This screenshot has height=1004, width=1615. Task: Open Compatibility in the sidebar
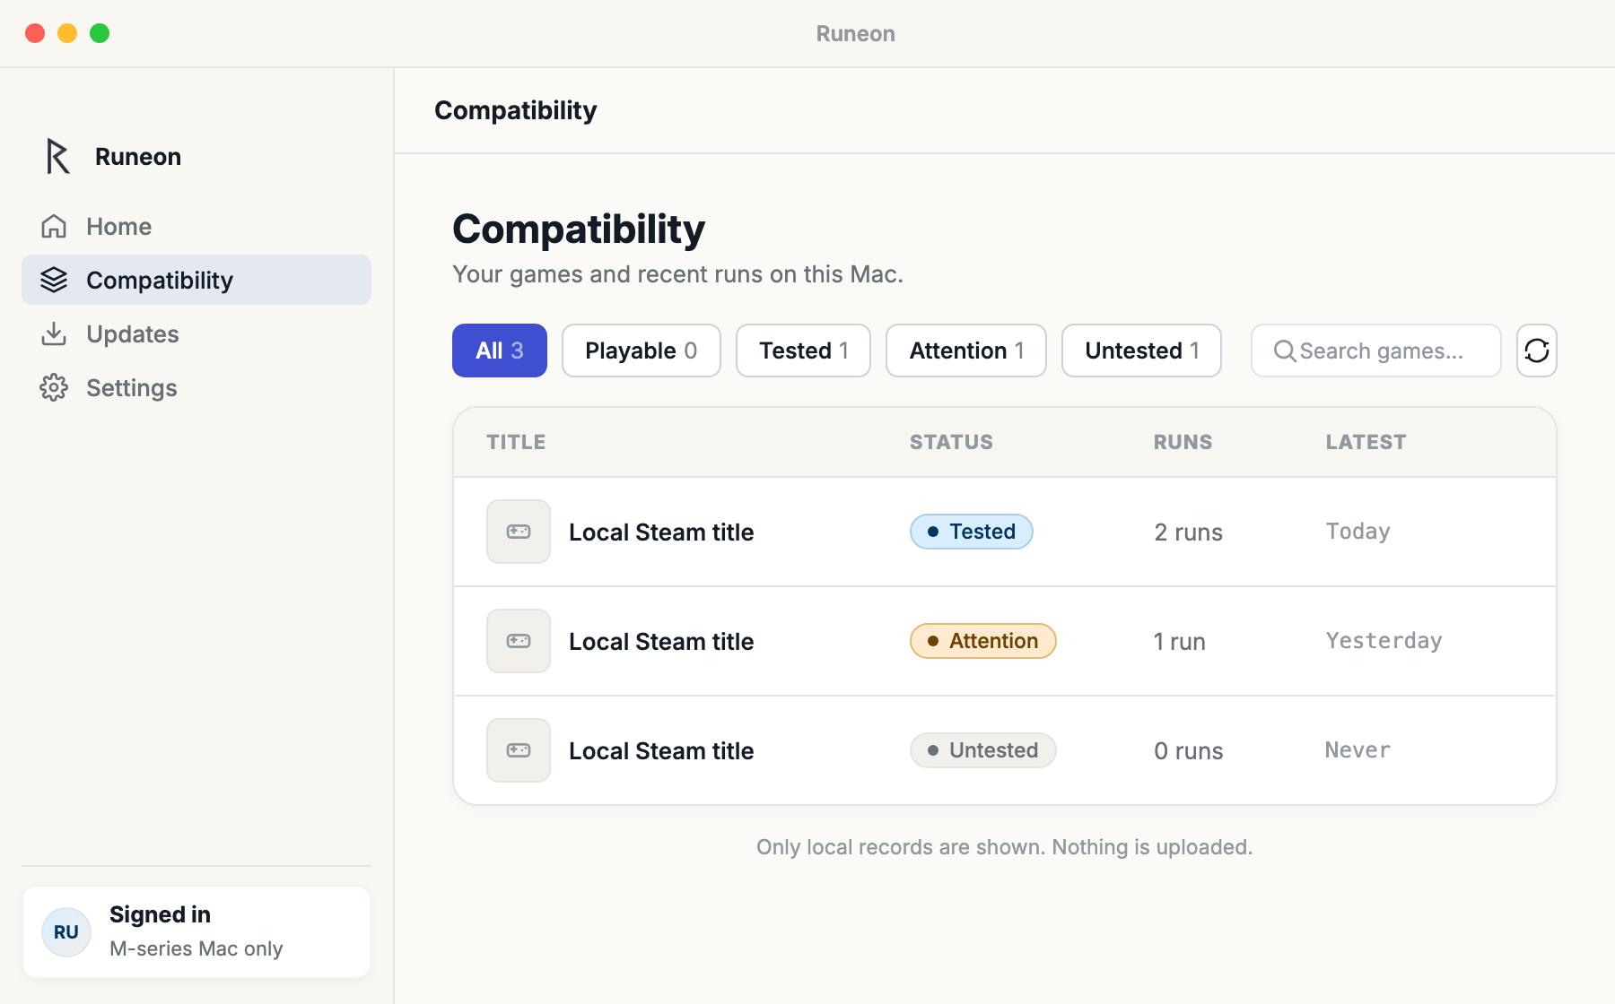pyautogui.click(x=196, y=280)
